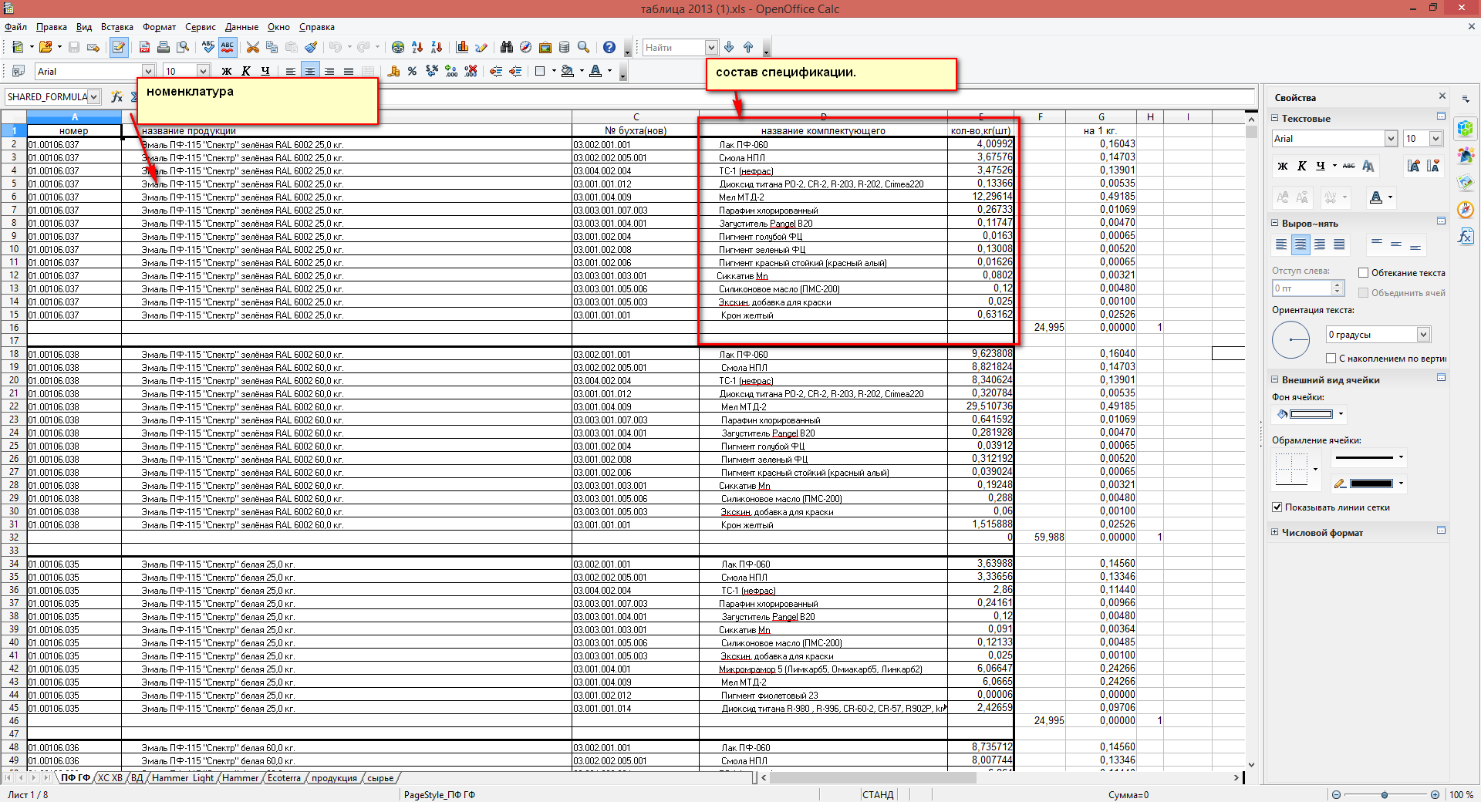
Task: Enable the Обтекание текста checkbox
Action: pyautogui.click(x=1363, y=273)
